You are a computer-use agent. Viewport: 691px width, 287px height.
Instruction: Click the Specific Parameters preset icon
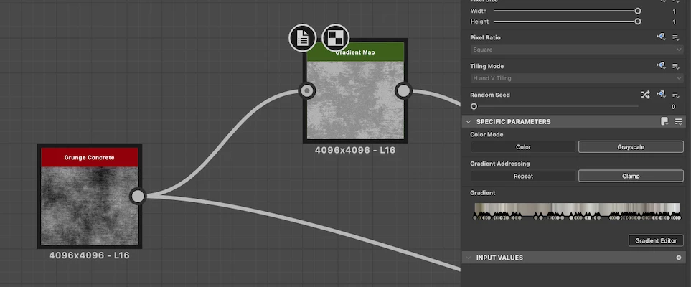click(664, 121)
